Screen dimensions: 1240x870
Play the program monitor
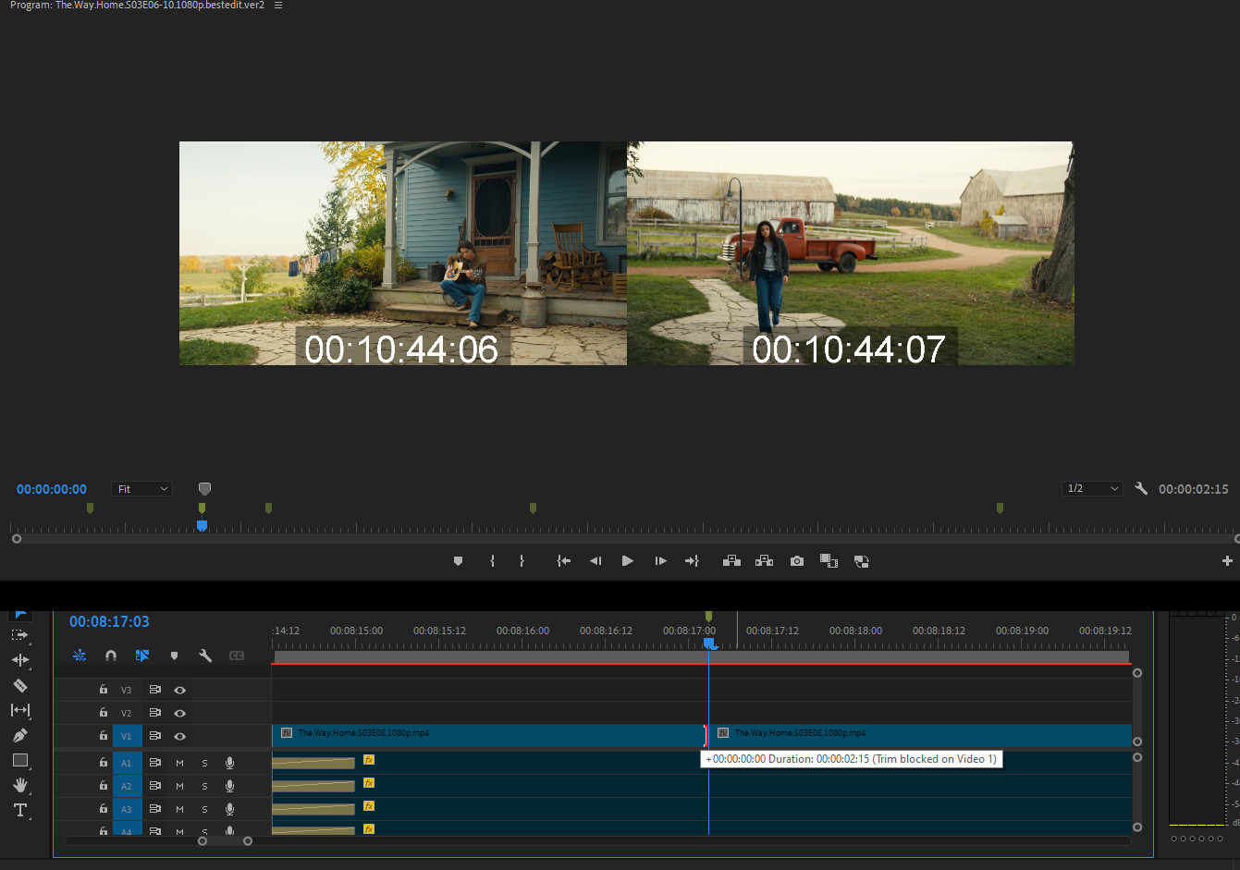click(628, 561)
